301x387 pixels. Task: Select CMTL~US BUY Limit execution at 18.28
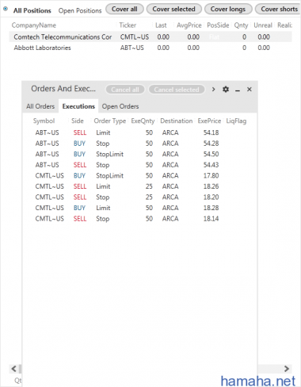click(x=139, y=208)
